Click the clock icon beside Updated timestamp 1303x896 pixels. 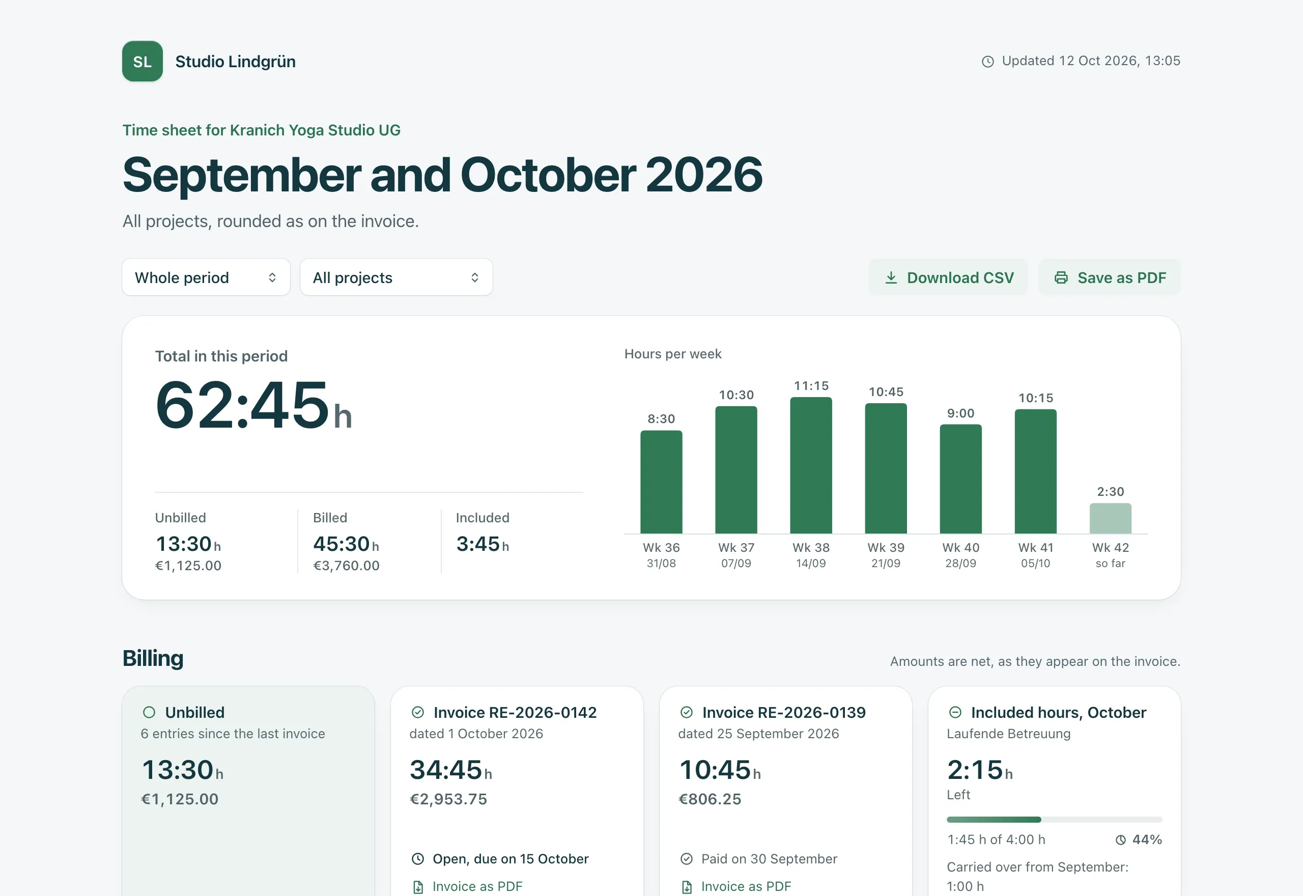point(987,61)
